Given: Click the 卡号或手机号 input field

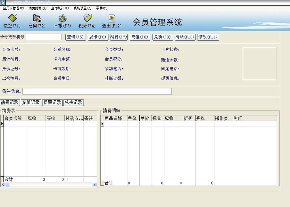Looking at the screenshot, I should tap(44, 37).
